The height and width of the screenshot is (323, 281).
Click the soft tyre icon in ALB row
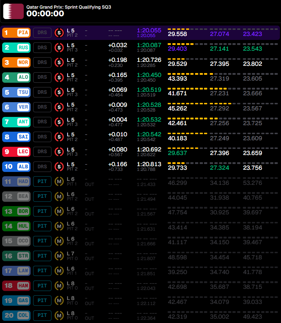click(x=59, y=167)
